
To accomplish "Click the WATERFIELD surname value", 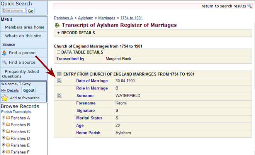I will pyautogui.click(x=128, y=96).
